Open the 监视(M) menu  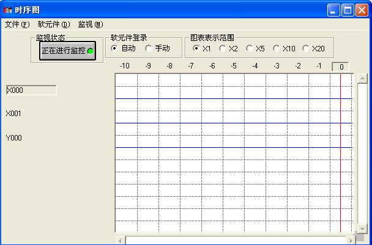click(90, 24)
